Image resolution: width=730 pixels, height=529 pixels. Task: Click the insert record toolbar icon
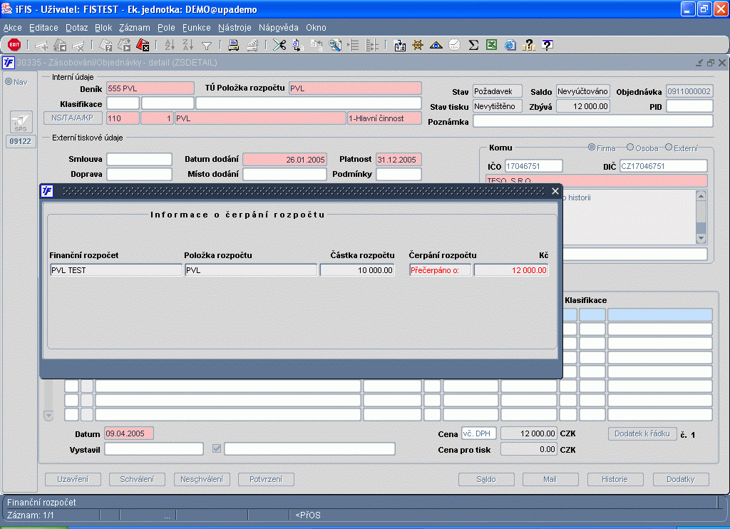[x=41, y=45]
